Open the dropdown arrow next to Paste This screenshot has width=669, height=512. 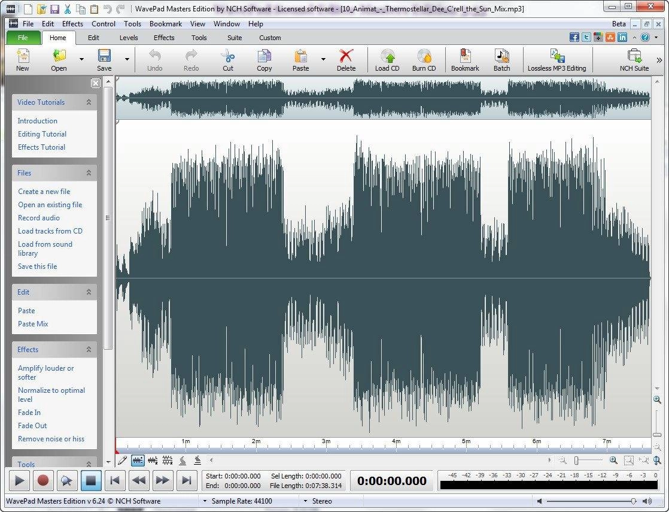pyautogui.click(x=323, y=59)
